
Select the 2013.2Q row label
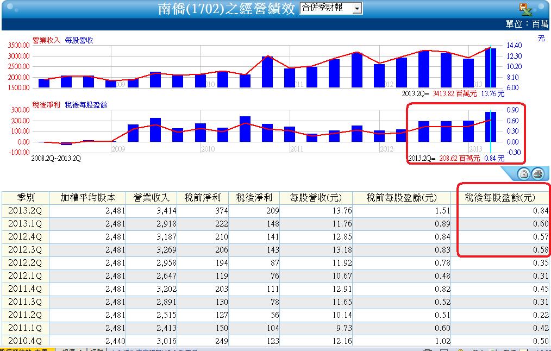(25, 211)
